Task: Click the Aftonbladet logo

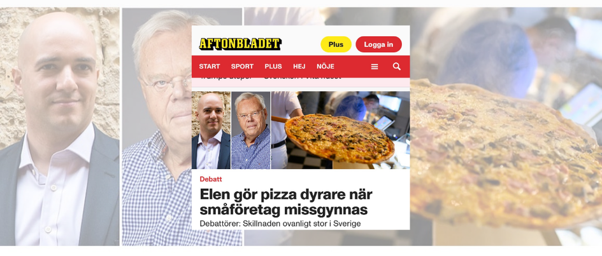Action: [x=240, y=44]
